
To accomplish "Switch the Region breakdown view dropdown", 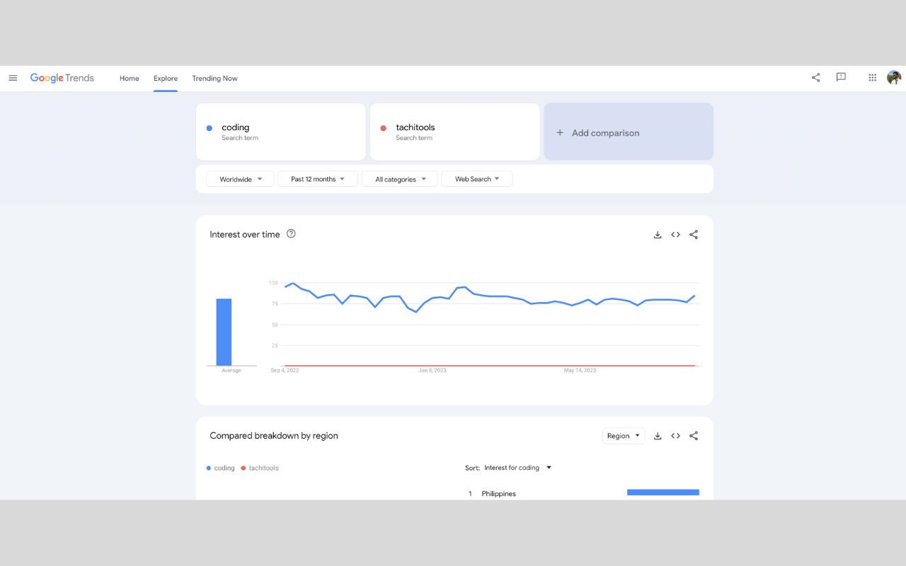I will (623, 435).
